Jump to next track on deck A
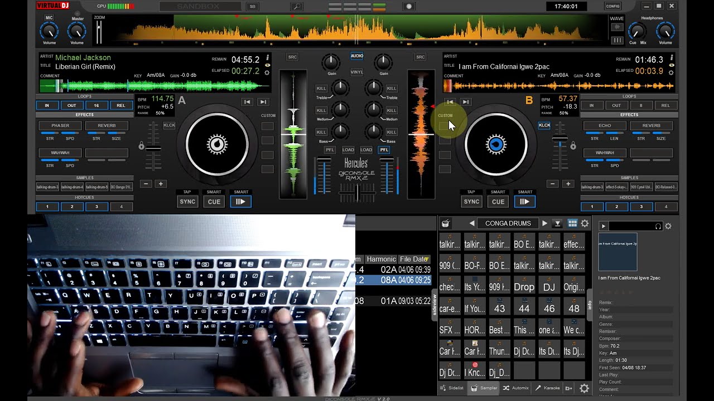 [263, 102]
